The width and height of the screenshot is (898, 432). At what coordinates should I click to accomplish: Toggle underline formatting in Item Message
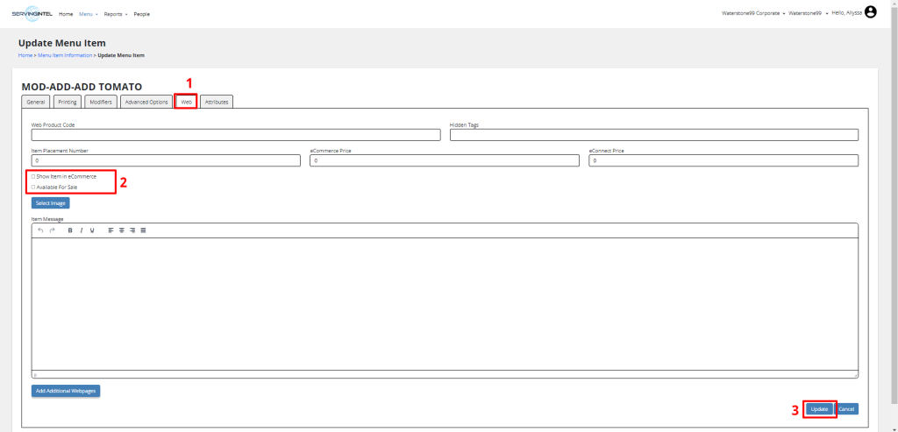(92, 230)
